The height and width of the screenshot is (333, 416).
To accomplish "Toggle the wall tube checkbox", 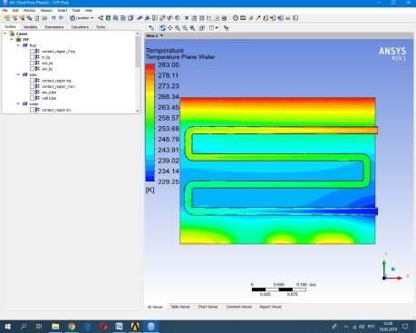I will tap(32, 98).
